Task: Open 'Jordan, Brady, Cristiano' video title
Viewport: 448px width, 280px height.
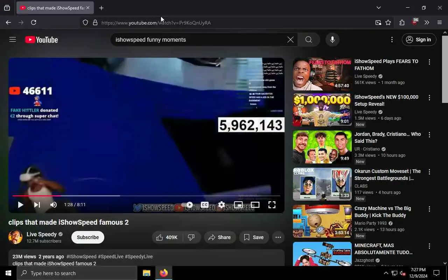Action: 388,138
